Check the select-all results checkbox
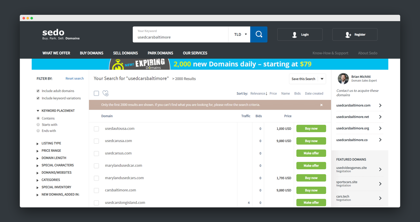Image resolution: width=420 pixels, height=222 pixels. 96,93
